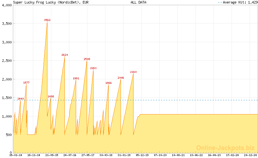Click the 2,500 y-axis label

pyautogui.click(x=7, y=61)
